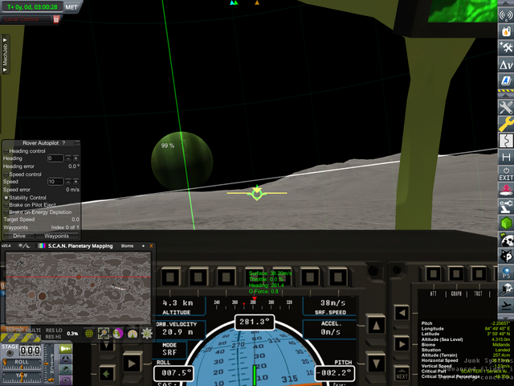This screenshot has width=514, height=386.
Task: Click the YAW trim slider
Action: coord(22,377)
